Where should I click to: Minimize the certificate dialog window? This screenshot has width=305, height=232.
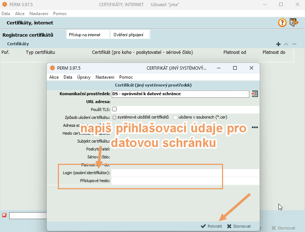[x=219, y=68]
